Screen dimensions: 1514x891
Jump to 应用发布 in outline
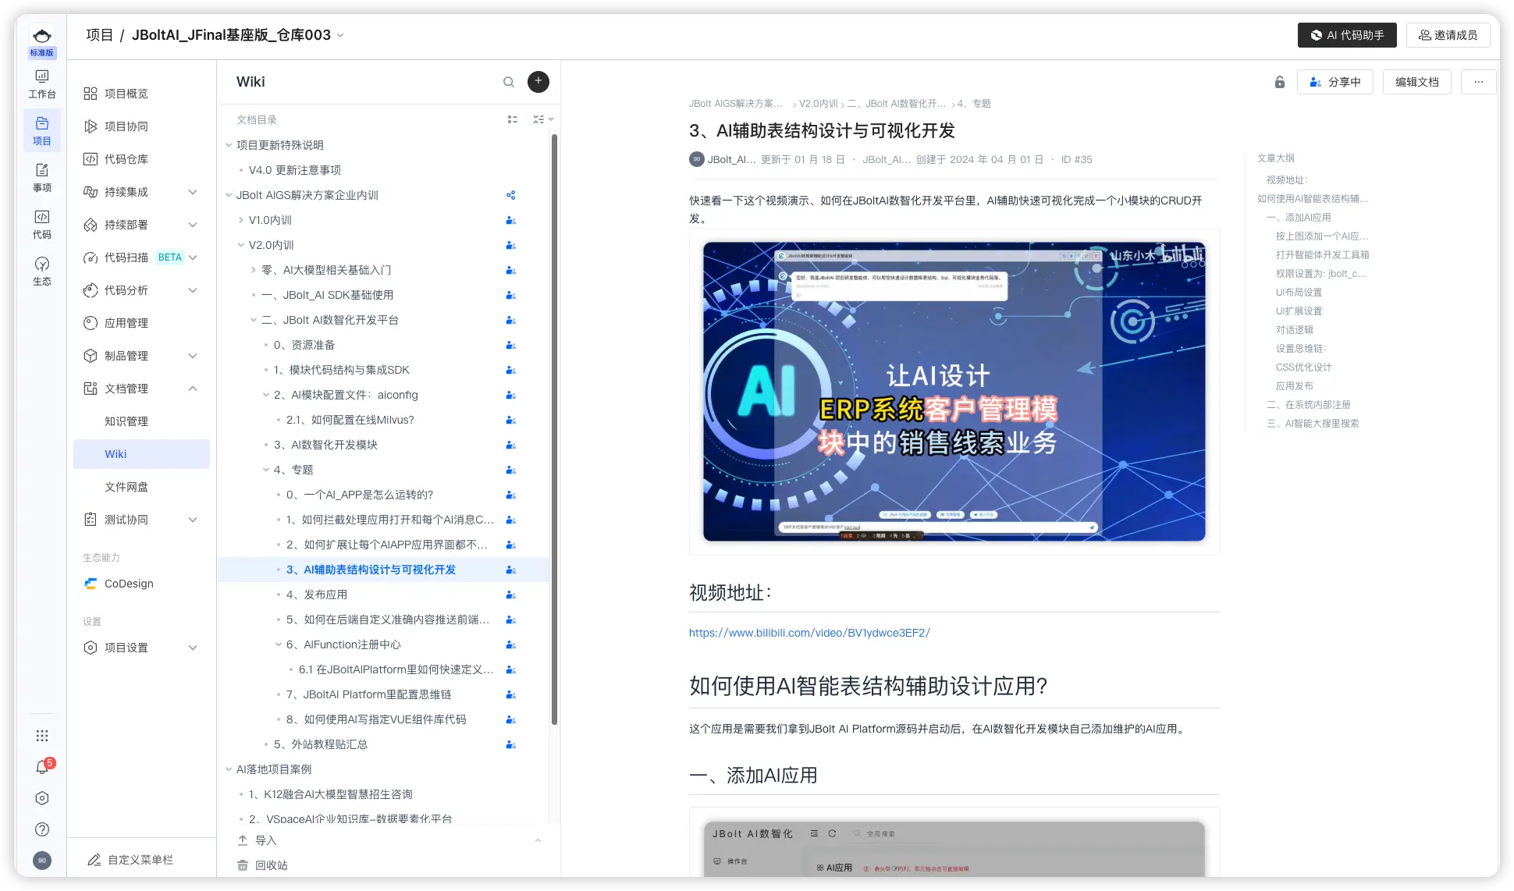1295,386
